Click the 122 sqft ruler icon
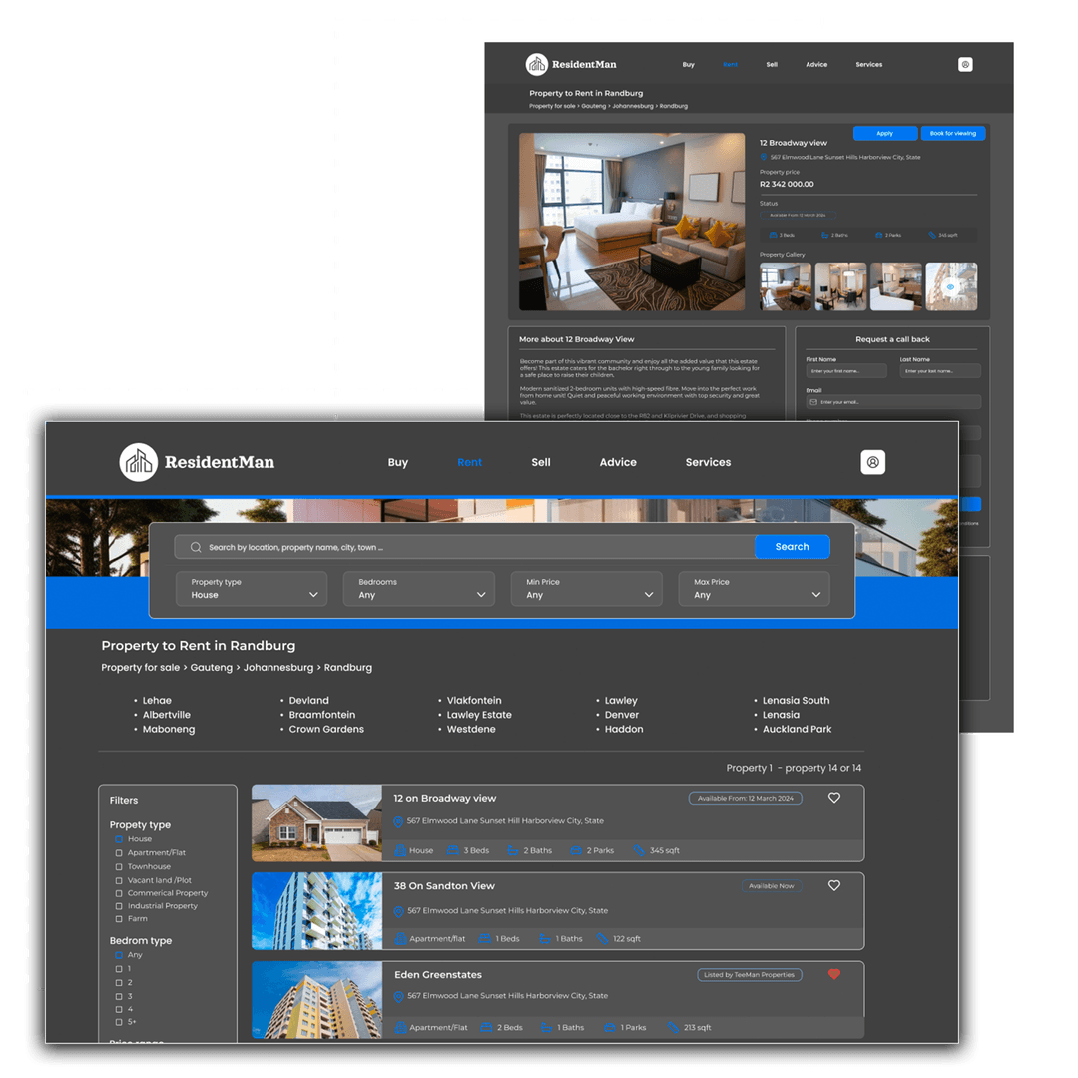 (x=602, y=938)
